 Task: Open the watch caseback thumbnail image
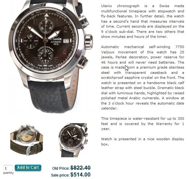pyautogui.click(x=26, y=140)
